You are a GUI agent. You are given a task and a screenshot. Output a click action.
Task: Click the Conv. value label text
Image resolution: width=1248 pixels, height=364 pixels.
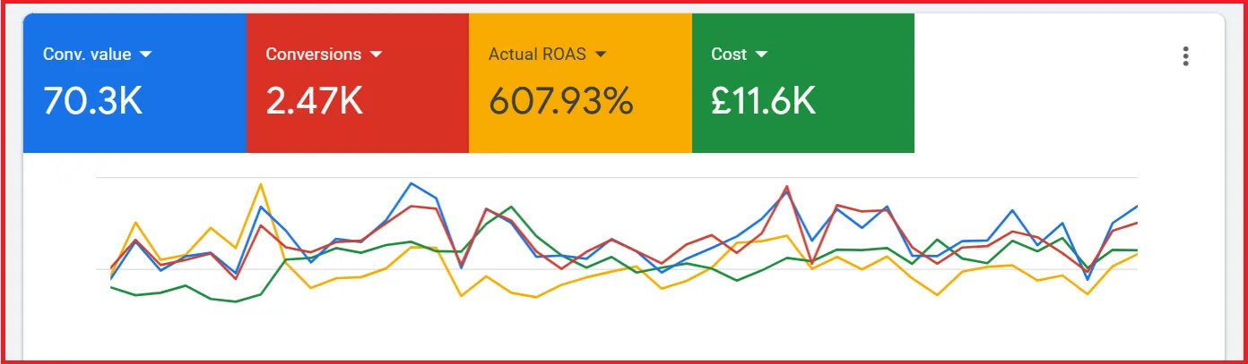coord(87,55)
